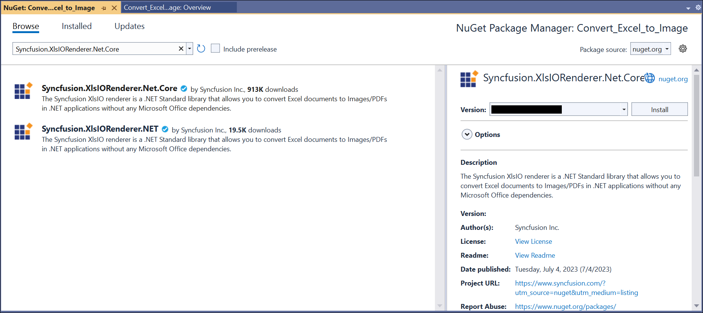Close the NuGet Convert_Excel_to_Image tab

pyautogui.click(x=114, y=8)
